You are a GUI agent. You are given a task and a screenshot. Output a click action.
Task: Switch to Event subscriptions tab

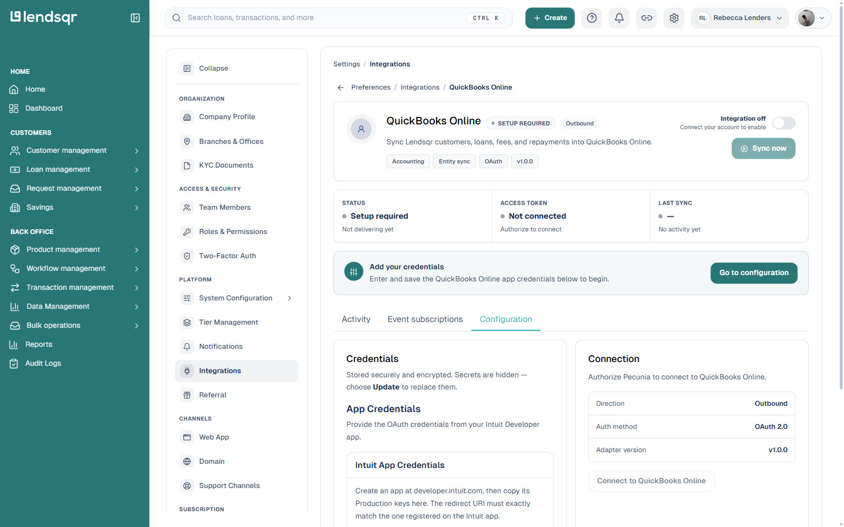(425, 319)
